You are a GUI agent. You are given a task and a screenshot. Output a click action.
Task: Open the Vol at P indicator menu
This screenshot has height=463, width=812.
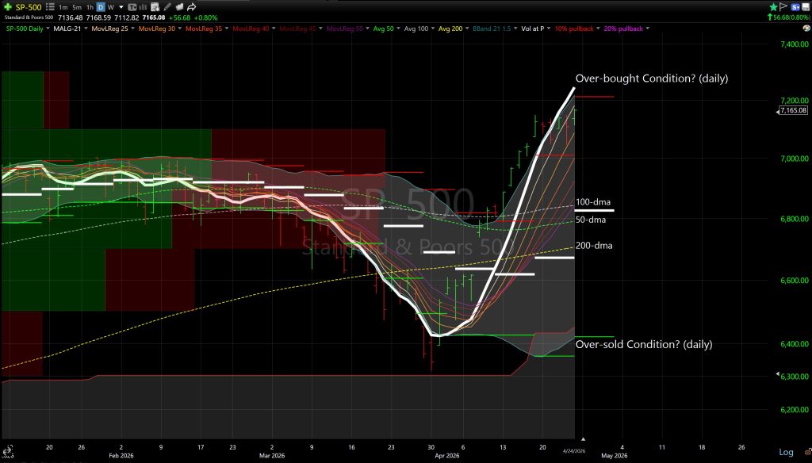tap(549, 29)
